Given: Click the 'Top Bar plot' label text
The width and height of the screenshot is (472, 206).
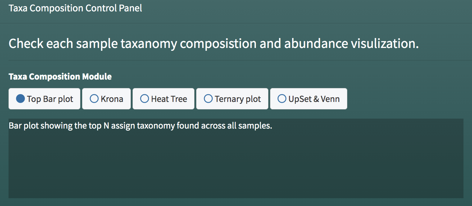Looking at the screenshot, I should pyautogui.click(x=50, y=99).
